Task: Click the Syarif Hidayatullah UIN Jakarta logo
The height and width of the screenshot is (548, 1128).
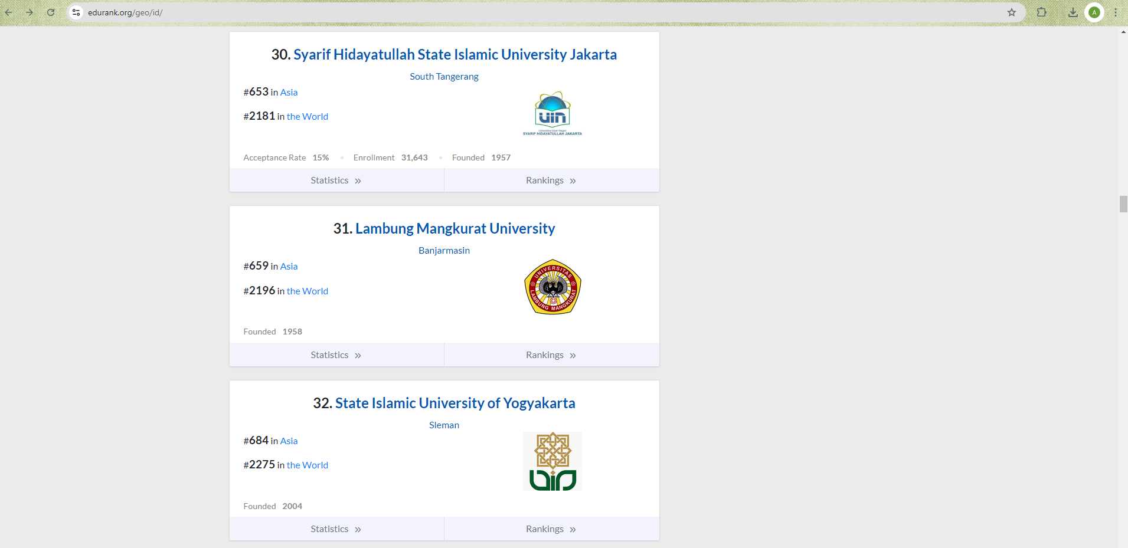Action: point(552,113)
